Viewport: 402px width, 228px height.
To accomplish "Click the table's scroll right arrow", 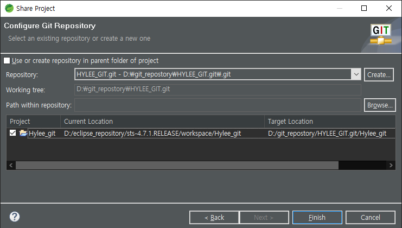I will pyautogui.click(x=391, y=165).
